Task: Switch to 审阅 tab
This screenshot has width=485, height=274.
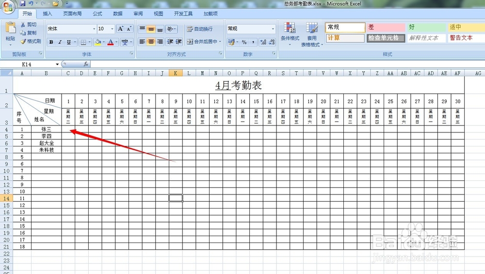Action: click(x=138, y=14)
